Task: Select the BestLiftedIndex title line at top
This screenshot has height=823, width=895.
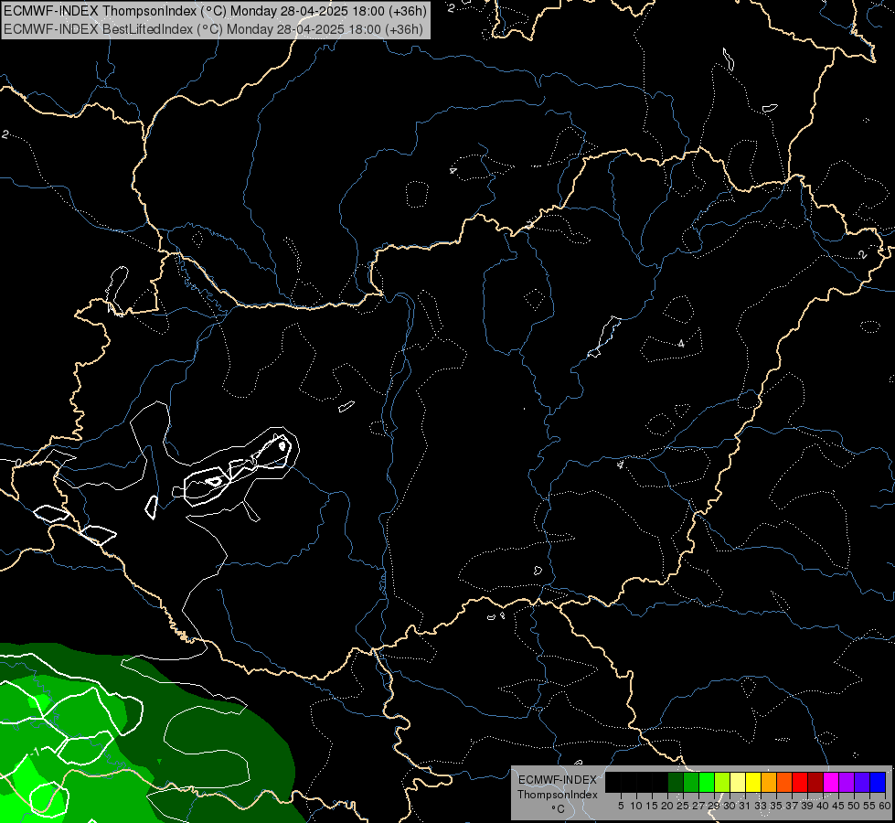Action: pyautogui.click(x=213, y=29)
